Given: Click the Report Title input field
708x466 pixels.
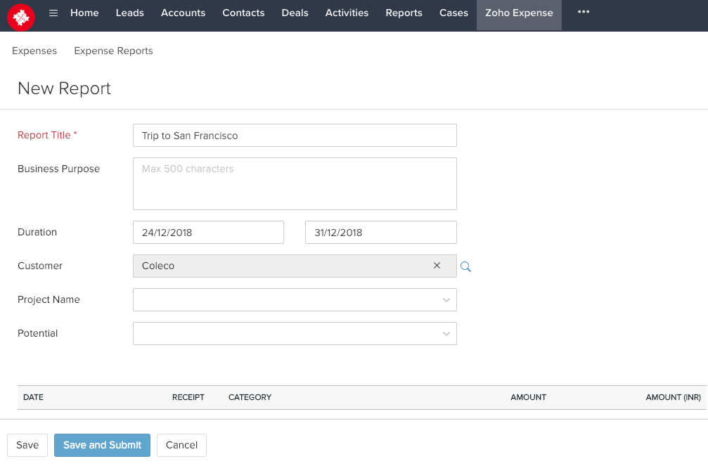Looking at the screenshot, I should click(x=295, y=136).
